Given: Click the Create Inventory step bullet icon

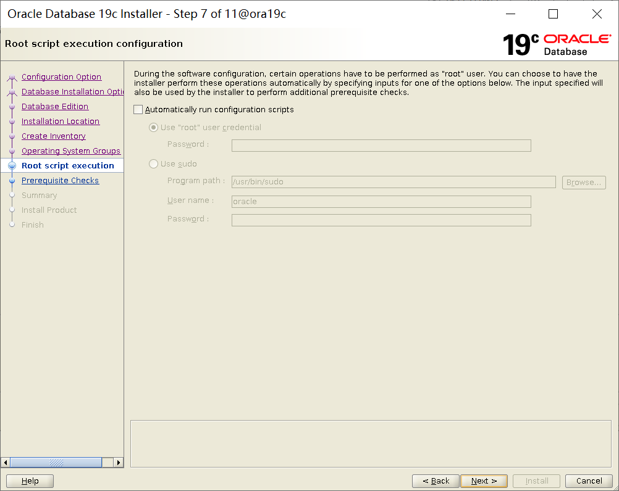Looking at the screenshot, I should pos(12,136).
